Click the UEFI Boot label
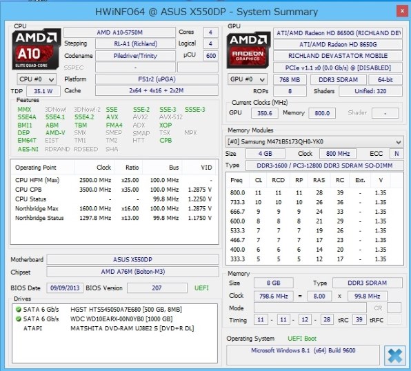411x371 pixels. pyautogui.click(x=302, y=339)
